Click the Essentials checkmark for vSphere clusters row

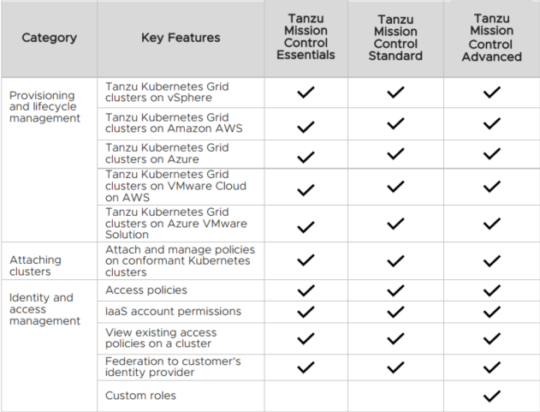[x=306, y=93]
